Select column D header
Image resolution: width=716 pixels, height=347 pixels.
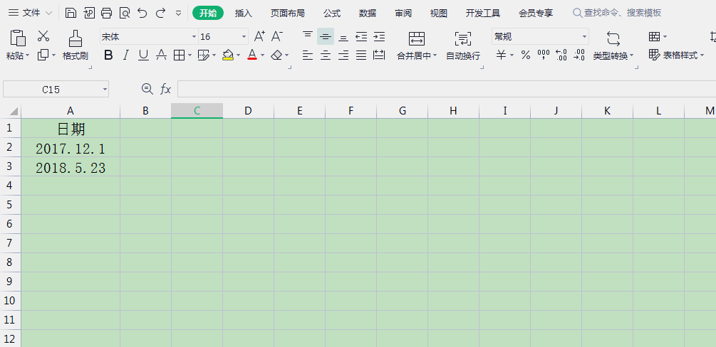coord(248,110)
